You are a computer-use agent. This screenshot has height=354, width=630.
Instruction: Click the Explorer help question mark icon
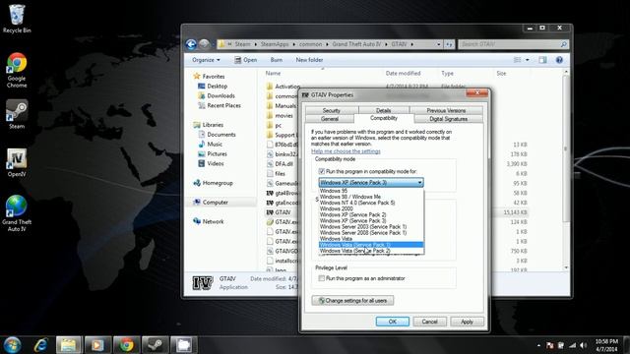tap(559, 60)
